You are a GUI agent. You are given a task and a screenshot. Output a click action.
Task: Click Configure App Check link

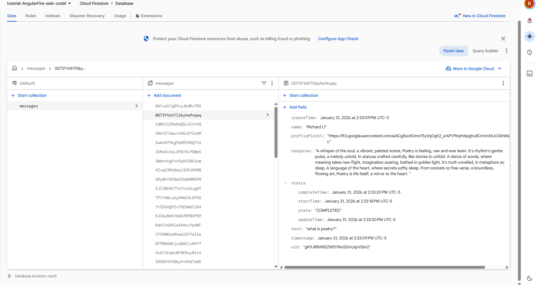click(338, 39)
